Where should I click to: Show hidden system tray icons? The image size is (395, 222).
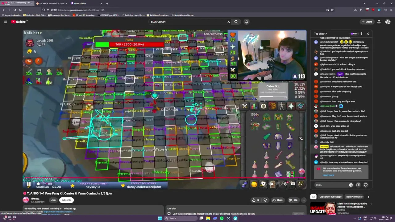[x=354, y=218]
